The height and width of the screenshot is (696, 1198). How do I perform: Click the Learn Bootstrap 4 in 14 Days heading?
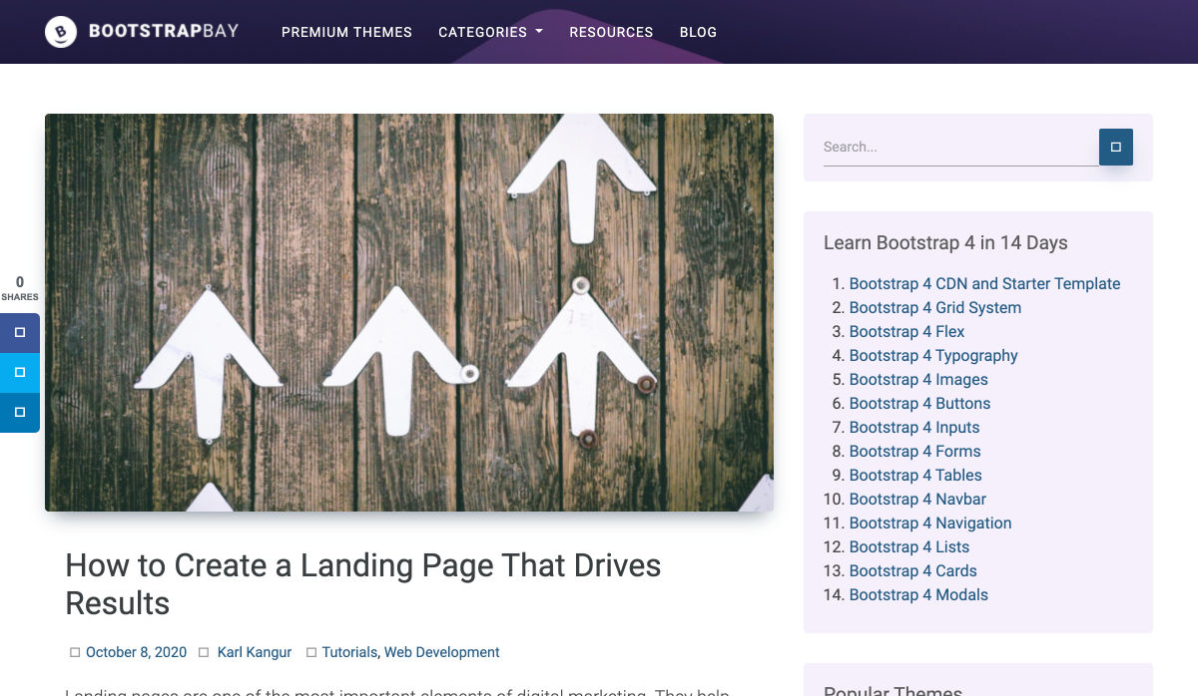(x=945, y=243)
